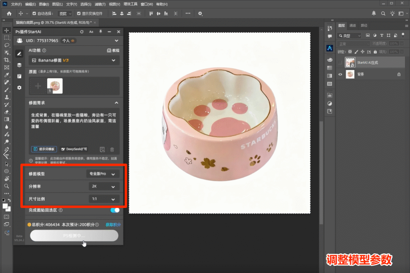
Task: Open the lightbulb Discover panel icon
Action: tap(392, 14)
